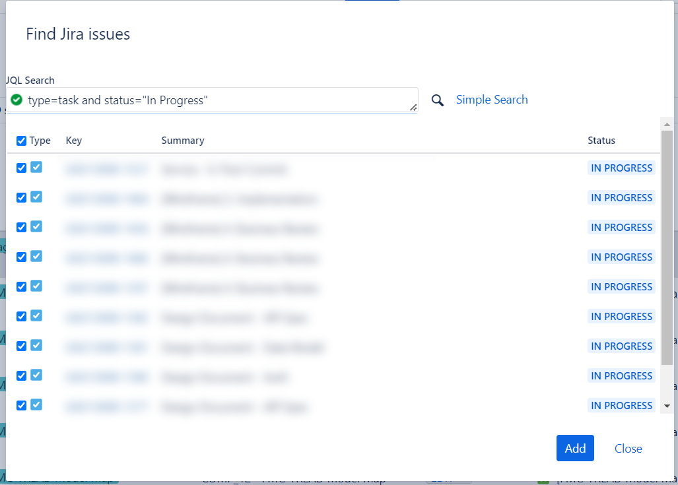
Task: Switch to Simple Search mode
Action: pyautogui.click(x=492, y=99)
